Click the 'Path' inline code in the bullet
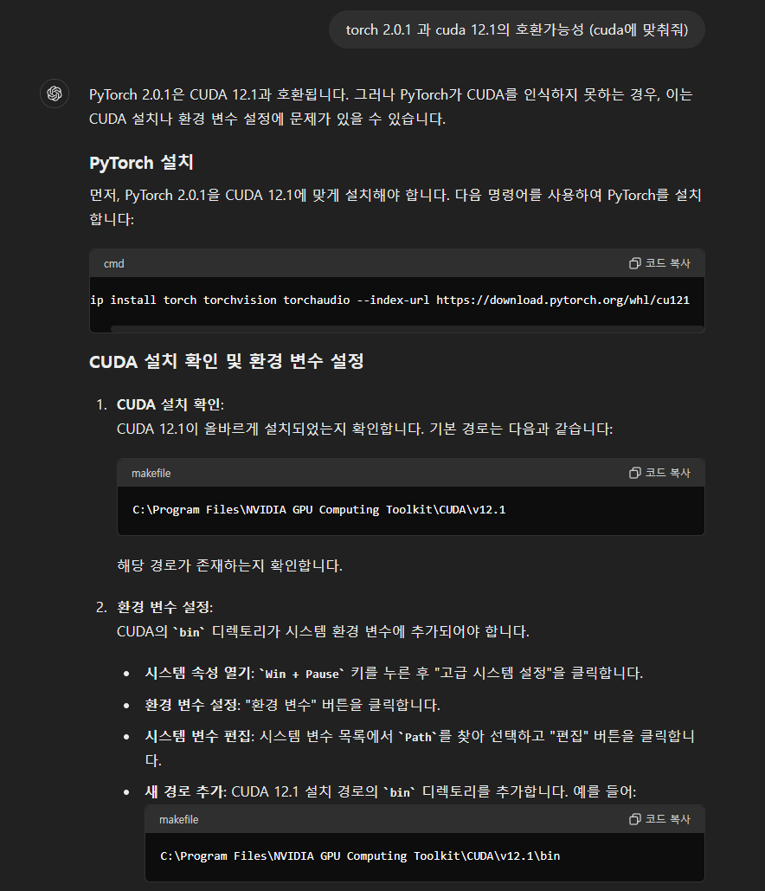 (418, 737)
